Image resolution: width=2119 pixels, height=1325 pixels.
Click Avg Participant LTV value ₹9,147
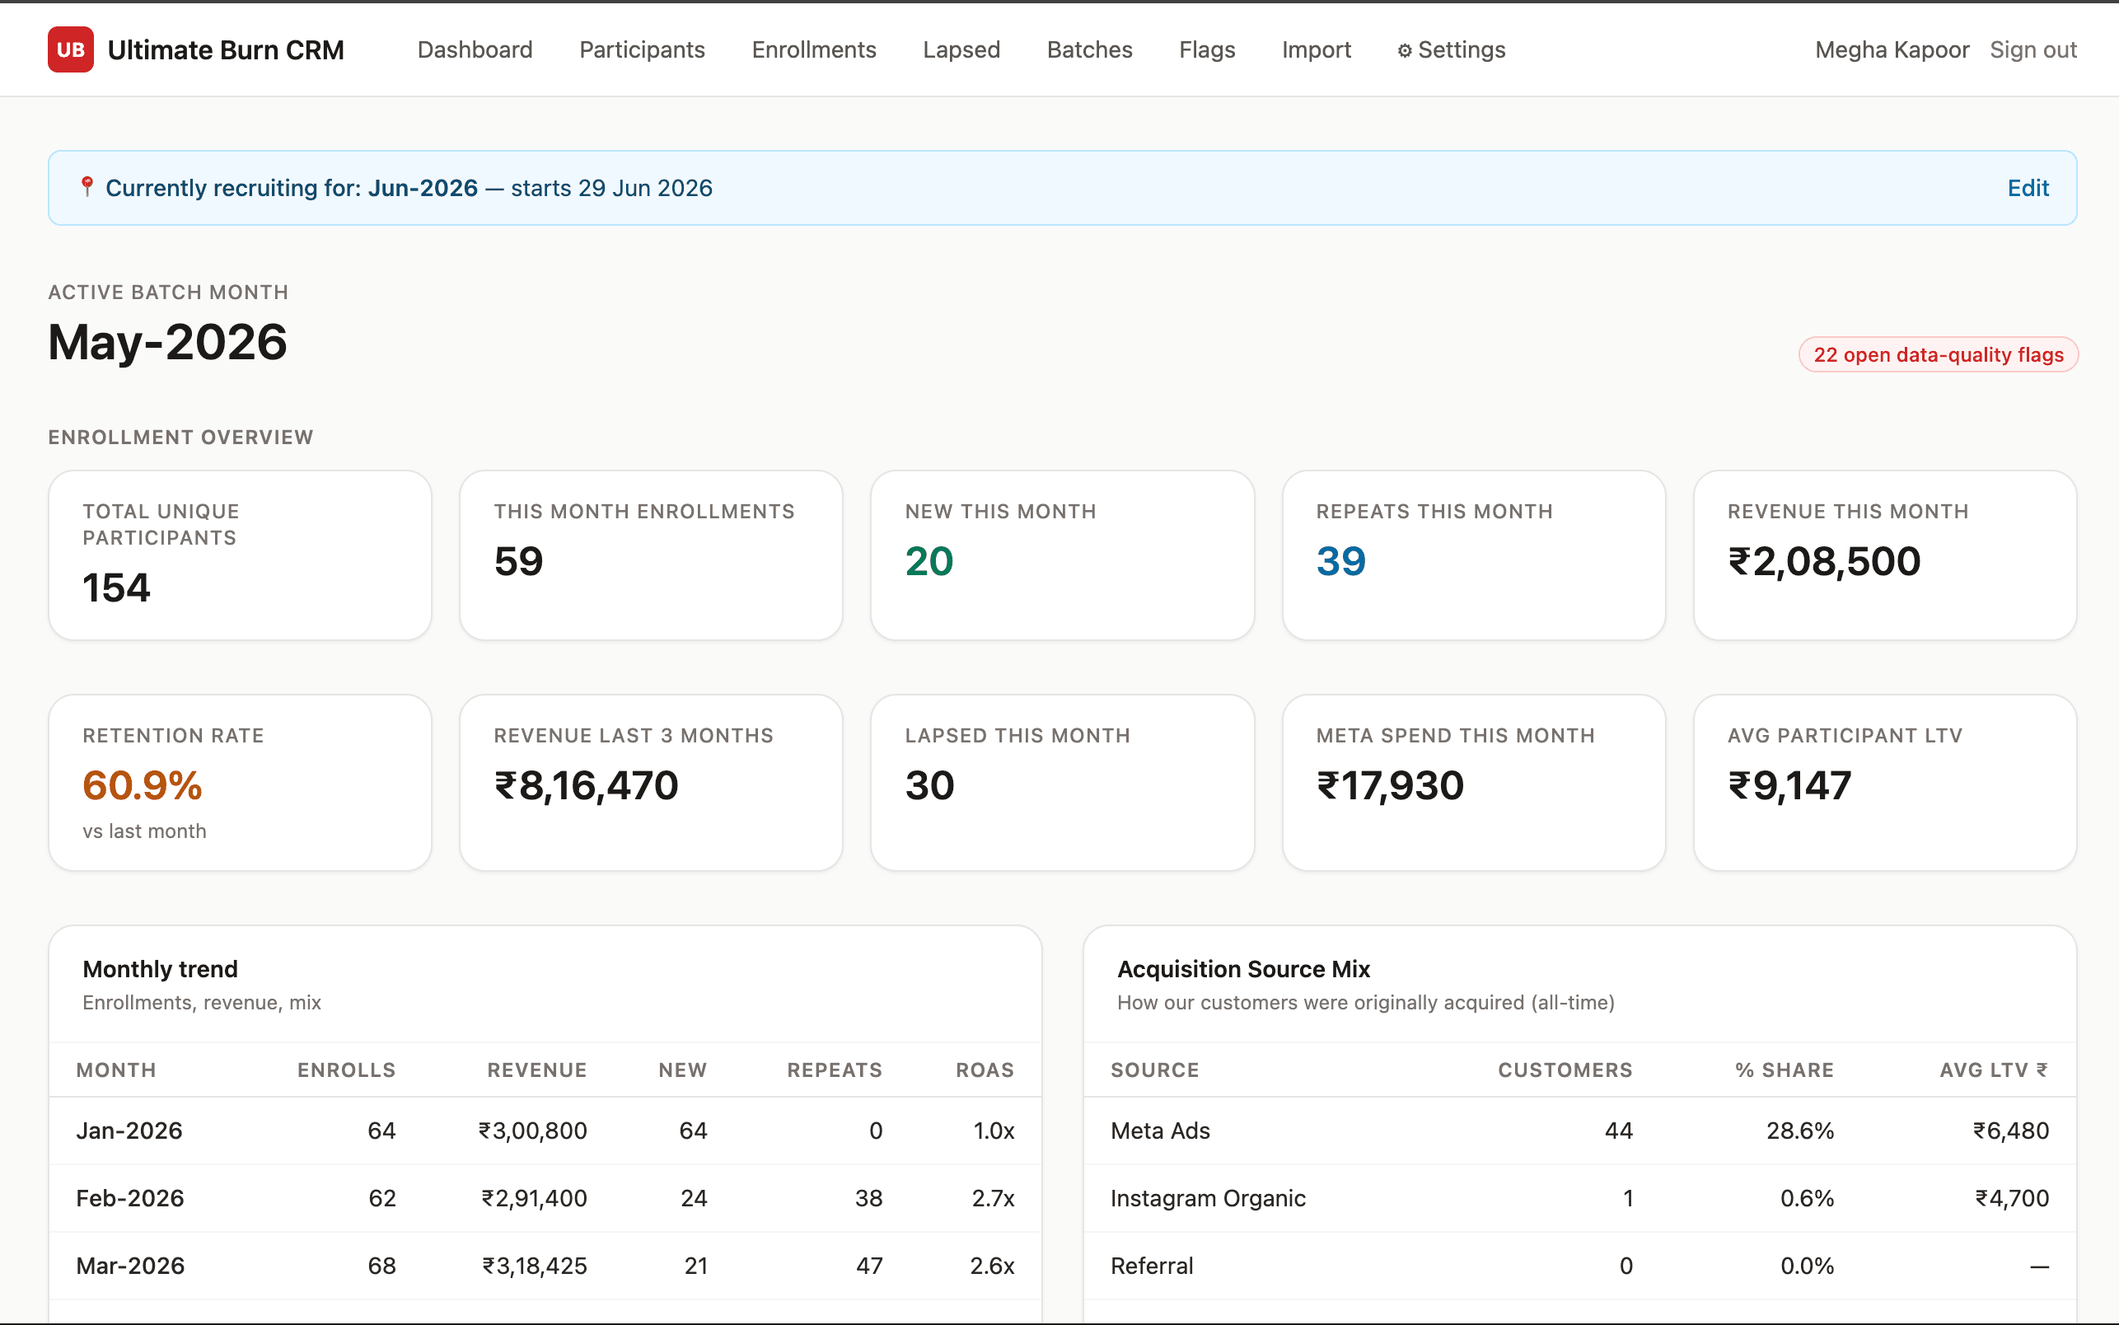point(1789,785)
